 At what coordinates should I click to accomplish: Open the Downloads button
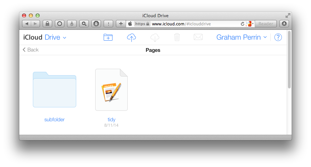tap(284, 24)
